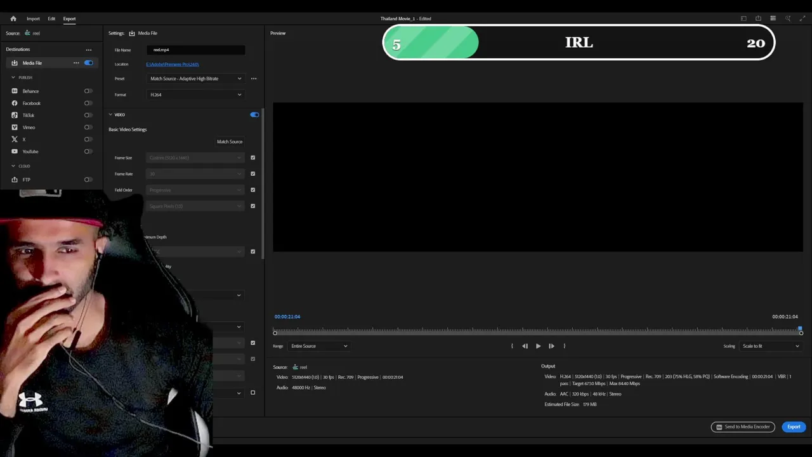Screen dimensions: 812x457
Task: Click the Settings Media File icon
Action: click(x=132, y=33)
